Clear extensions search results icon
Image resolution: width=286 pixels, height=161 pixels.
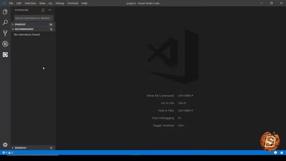(x=43, y=10)
